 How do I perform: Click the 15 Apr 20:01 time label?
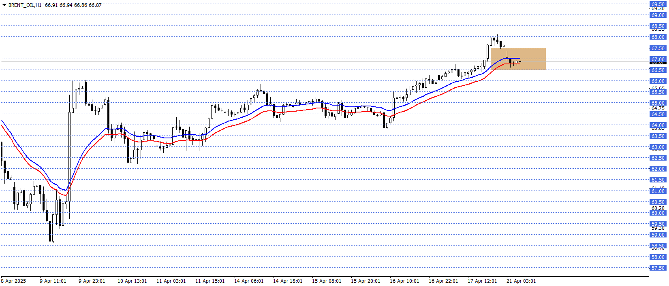coord(365,281)
